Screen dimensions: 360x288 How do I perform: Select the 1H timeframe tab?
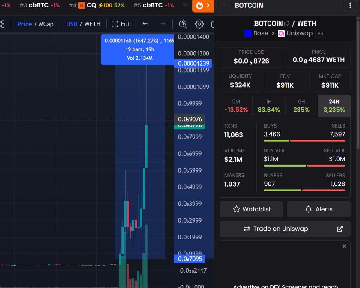(x=269, y=106)
